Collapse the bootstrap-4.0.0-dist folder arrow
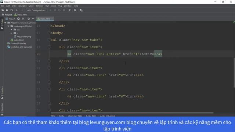 click(x=8, y=26)
